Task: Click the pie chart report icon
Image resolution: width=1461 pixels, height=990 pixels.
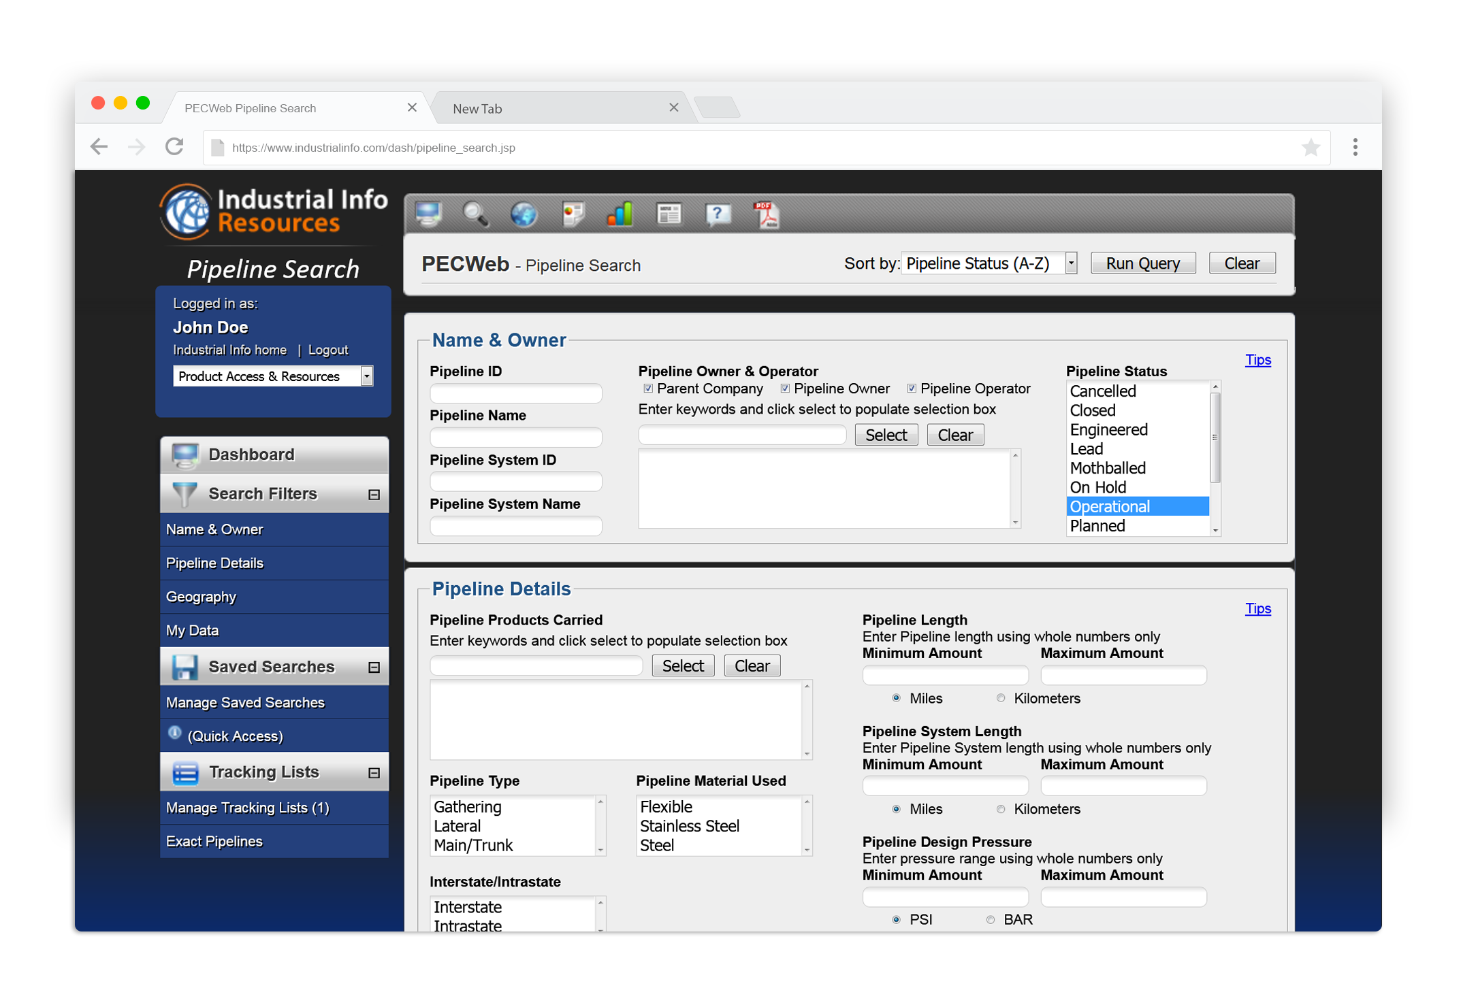Action: [573, 214]
